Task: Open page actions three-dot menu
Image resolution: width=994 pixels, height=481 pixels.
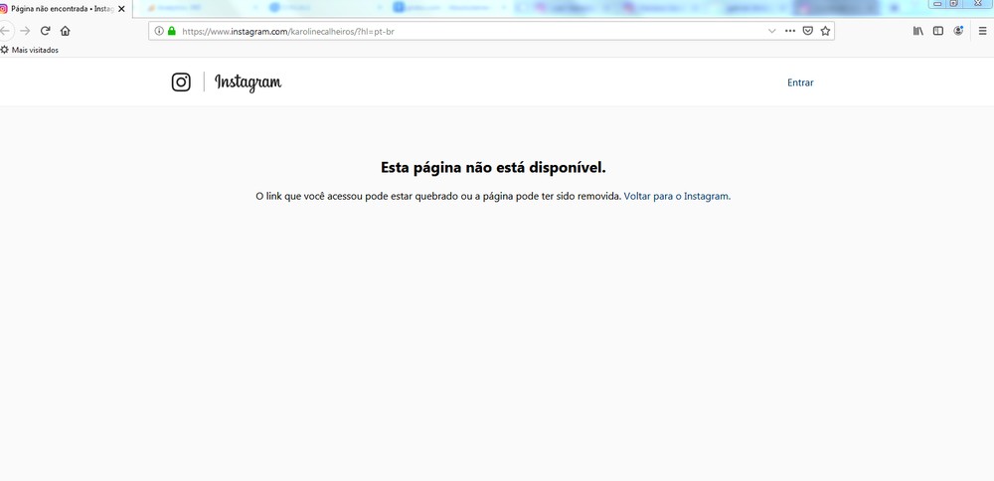Action: (790, 31)
